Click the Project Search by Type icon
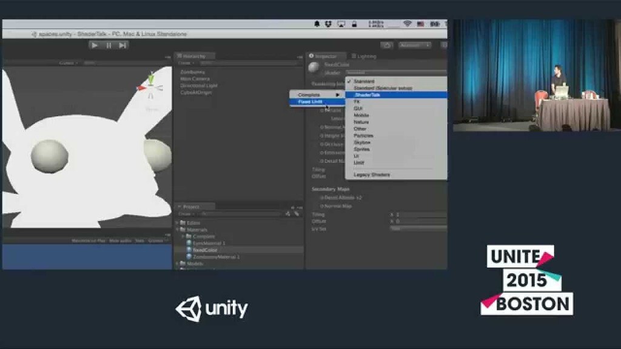The height and width of the screenshot is (349, 621). point(288,214)
